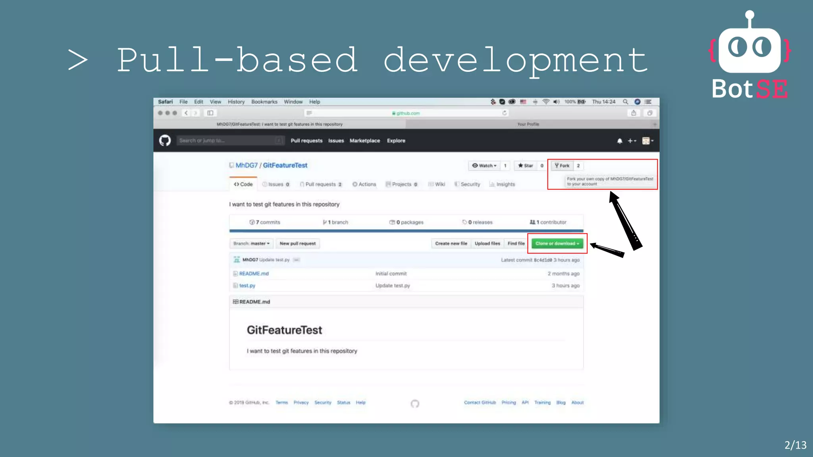Open the Insights tab
This screenshot has width=813, height=457.
pyautogui.click(x=502, y=184)
